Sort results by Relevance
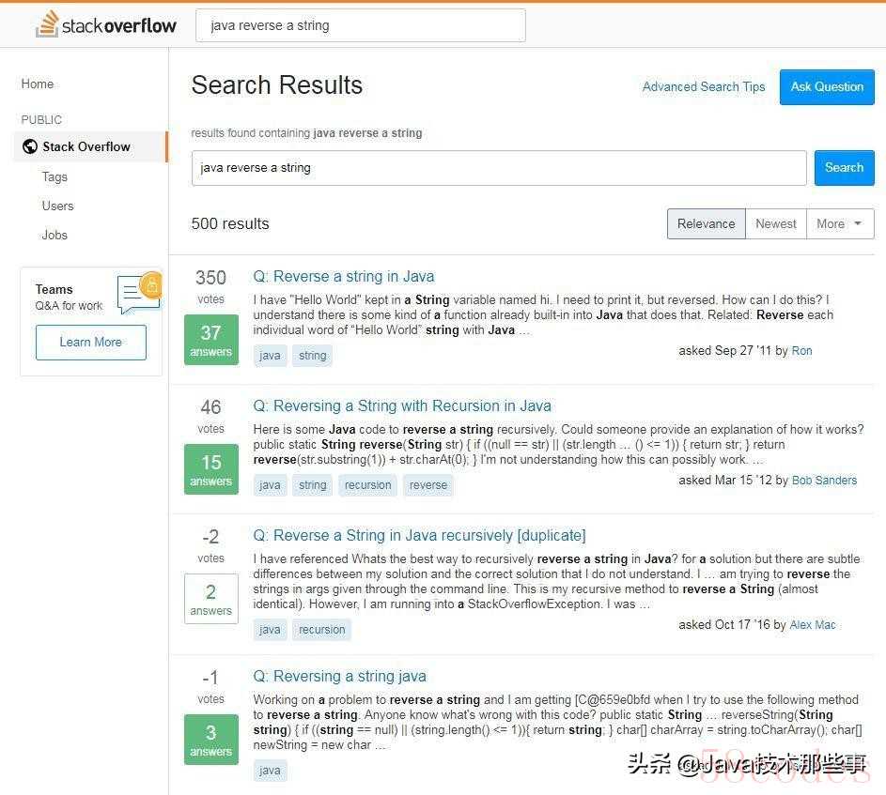Image resolution: width=886 pixels, height=795 pixels. tap(707, 224)
